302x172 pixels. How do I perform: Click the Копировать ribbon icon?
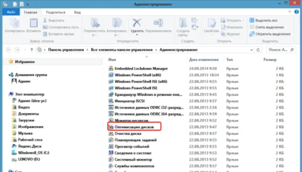pyautogui.click(x=15, y=23)
